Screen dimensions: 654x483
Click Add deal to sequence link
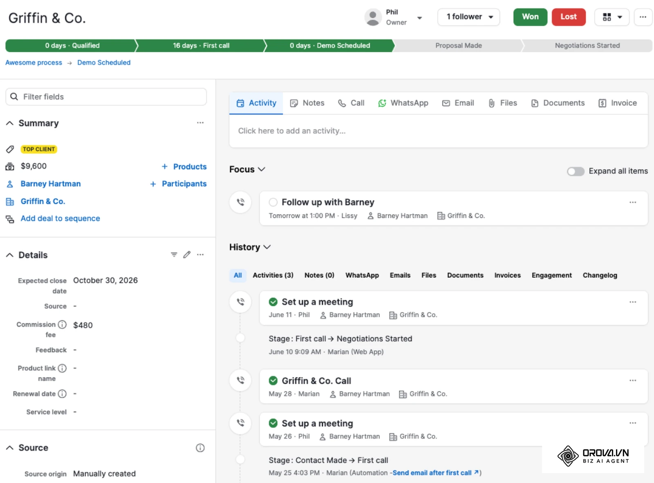click(x=60, y=219)
